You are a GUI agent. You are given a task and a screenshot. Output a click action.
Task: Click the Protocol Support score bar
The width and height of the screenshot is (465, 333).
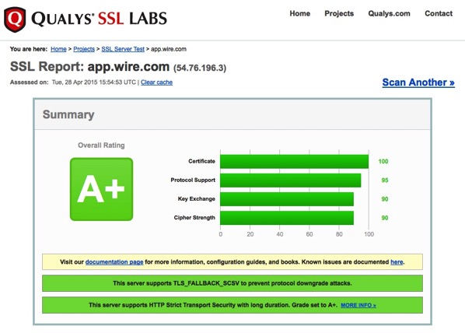click(291, 181)
